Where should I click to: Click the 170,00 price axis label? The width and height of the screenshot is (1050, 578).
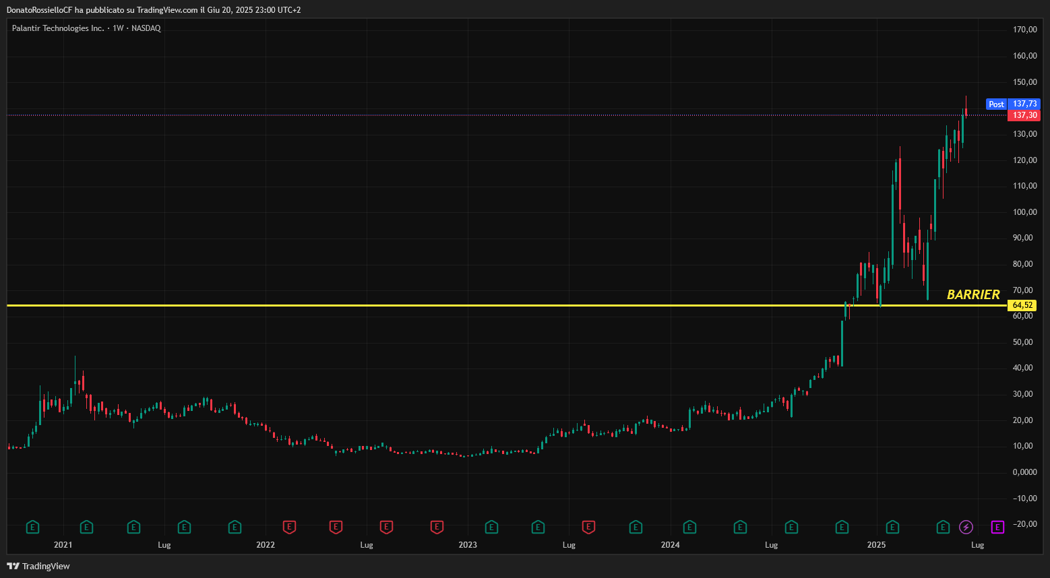point(1024,30)
